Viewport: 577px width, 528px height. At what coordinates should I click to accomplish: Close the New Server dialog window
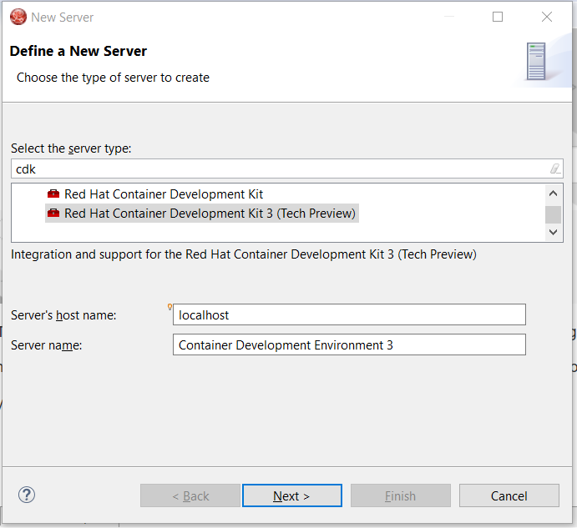546,17
